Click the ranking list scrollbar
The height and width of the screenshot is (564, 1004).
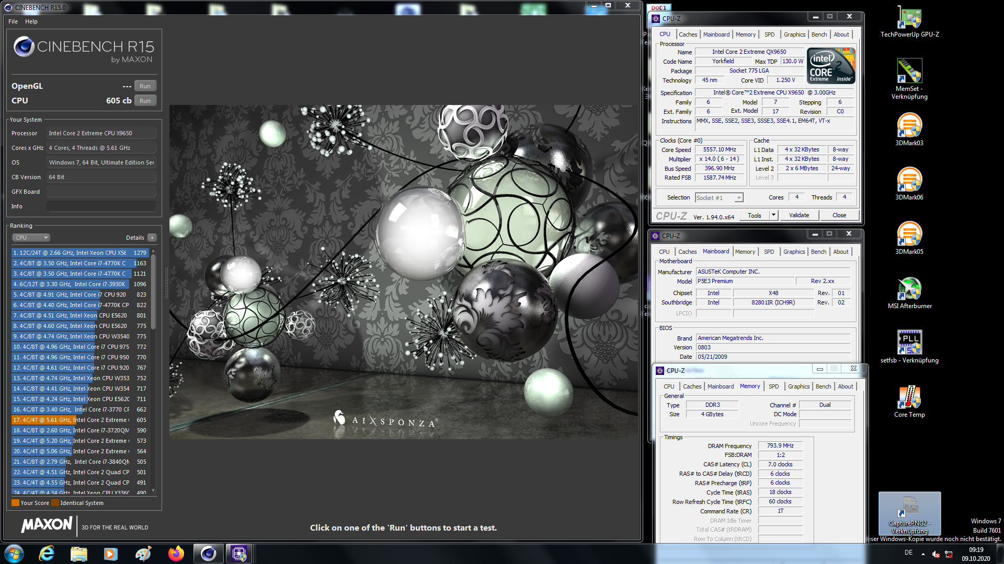153,292
